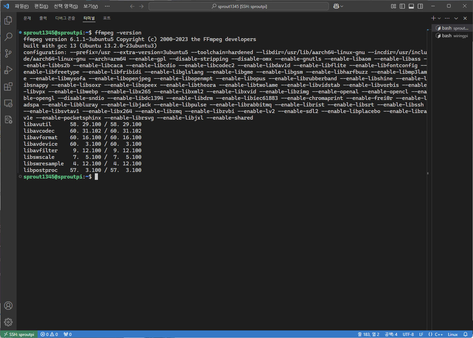This screenshot has height=338, width=473.
Task: Open the Explorer view in activity bar
Action: point(8,20)
